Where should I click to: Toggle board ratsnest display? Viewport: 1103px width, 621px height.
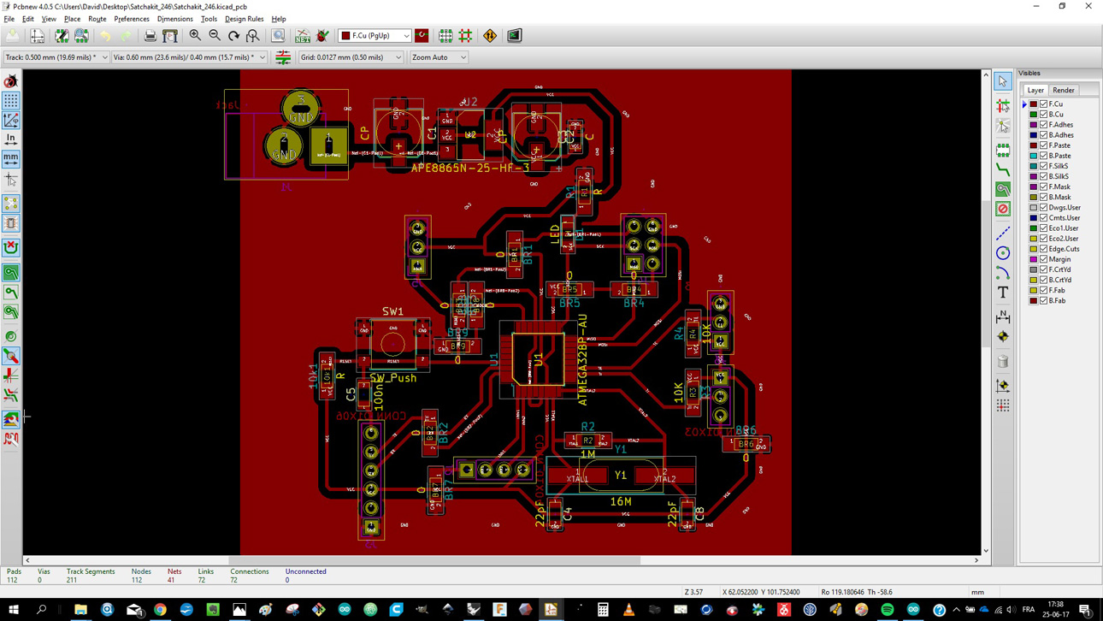(x=11, y=204)
